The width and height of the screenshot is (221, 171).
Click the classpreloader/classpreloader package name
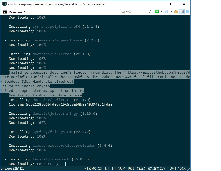pyautogui.click(x=64, y=145)
